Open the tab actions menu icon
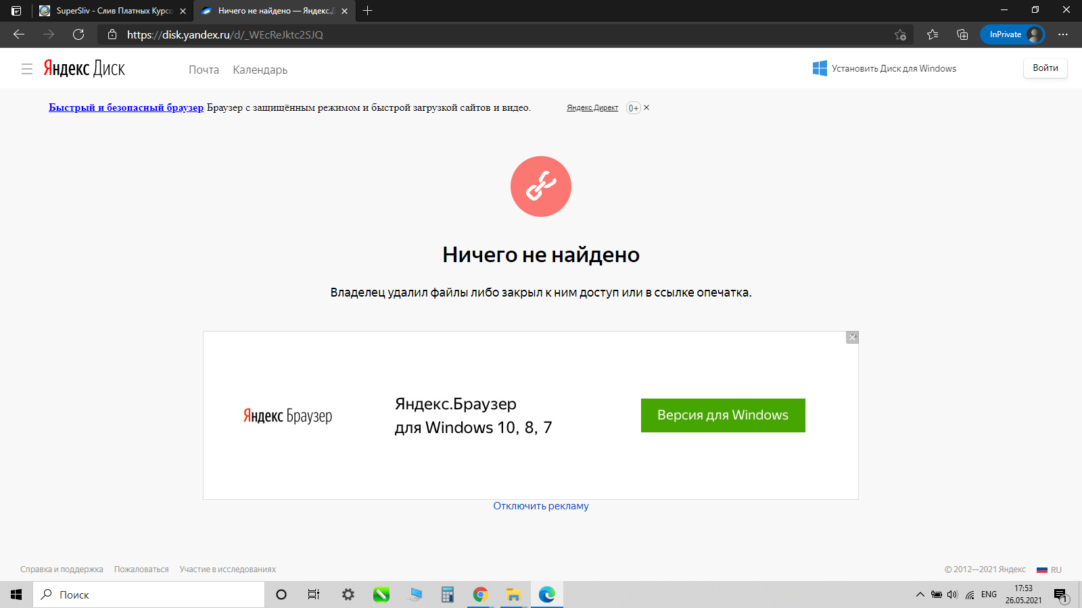The width and height of the screenshot is (1082, 608). [16, 11]
